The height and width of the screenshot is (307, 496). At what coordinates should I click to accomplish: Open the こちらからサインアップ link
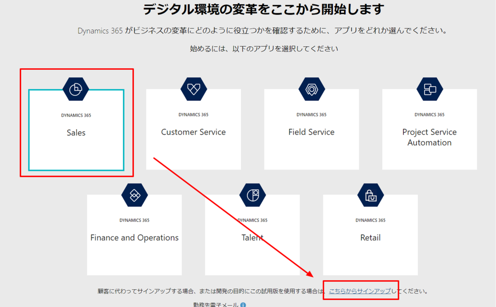pyautogui.click(x=360, y=291)
